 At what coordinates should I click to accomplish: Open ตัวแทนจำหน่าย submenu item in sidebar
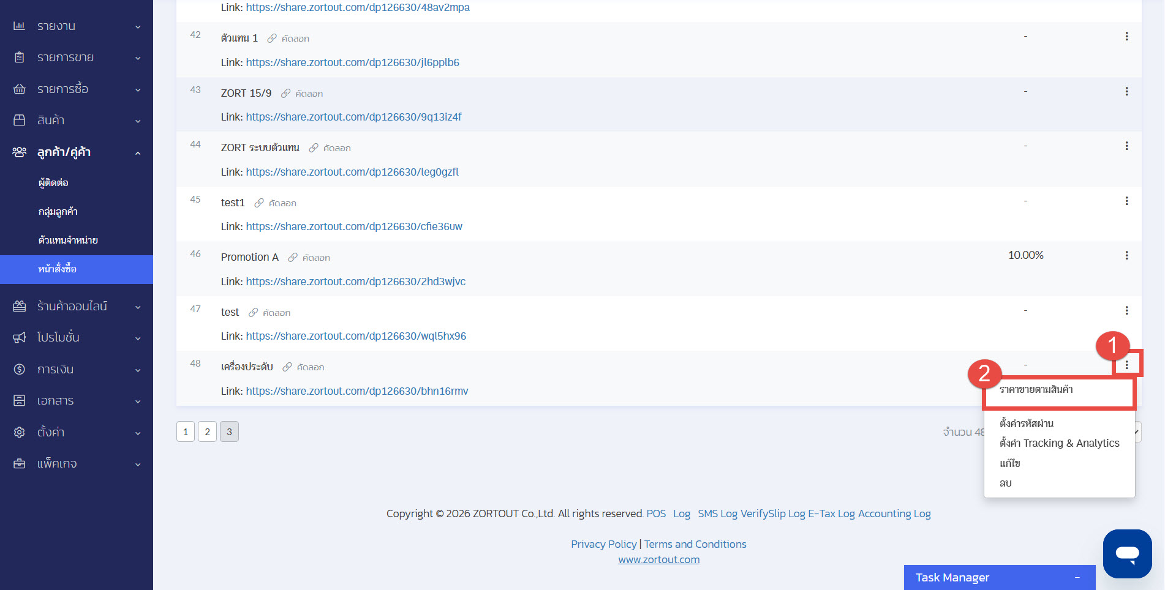(68, 240)
